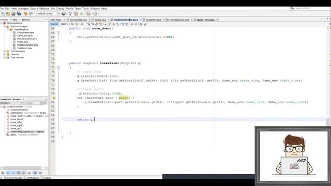Viewport: 331px width, 186px height.
Task: Click the Toggle Bookmark editor icon
Action: 117,24
